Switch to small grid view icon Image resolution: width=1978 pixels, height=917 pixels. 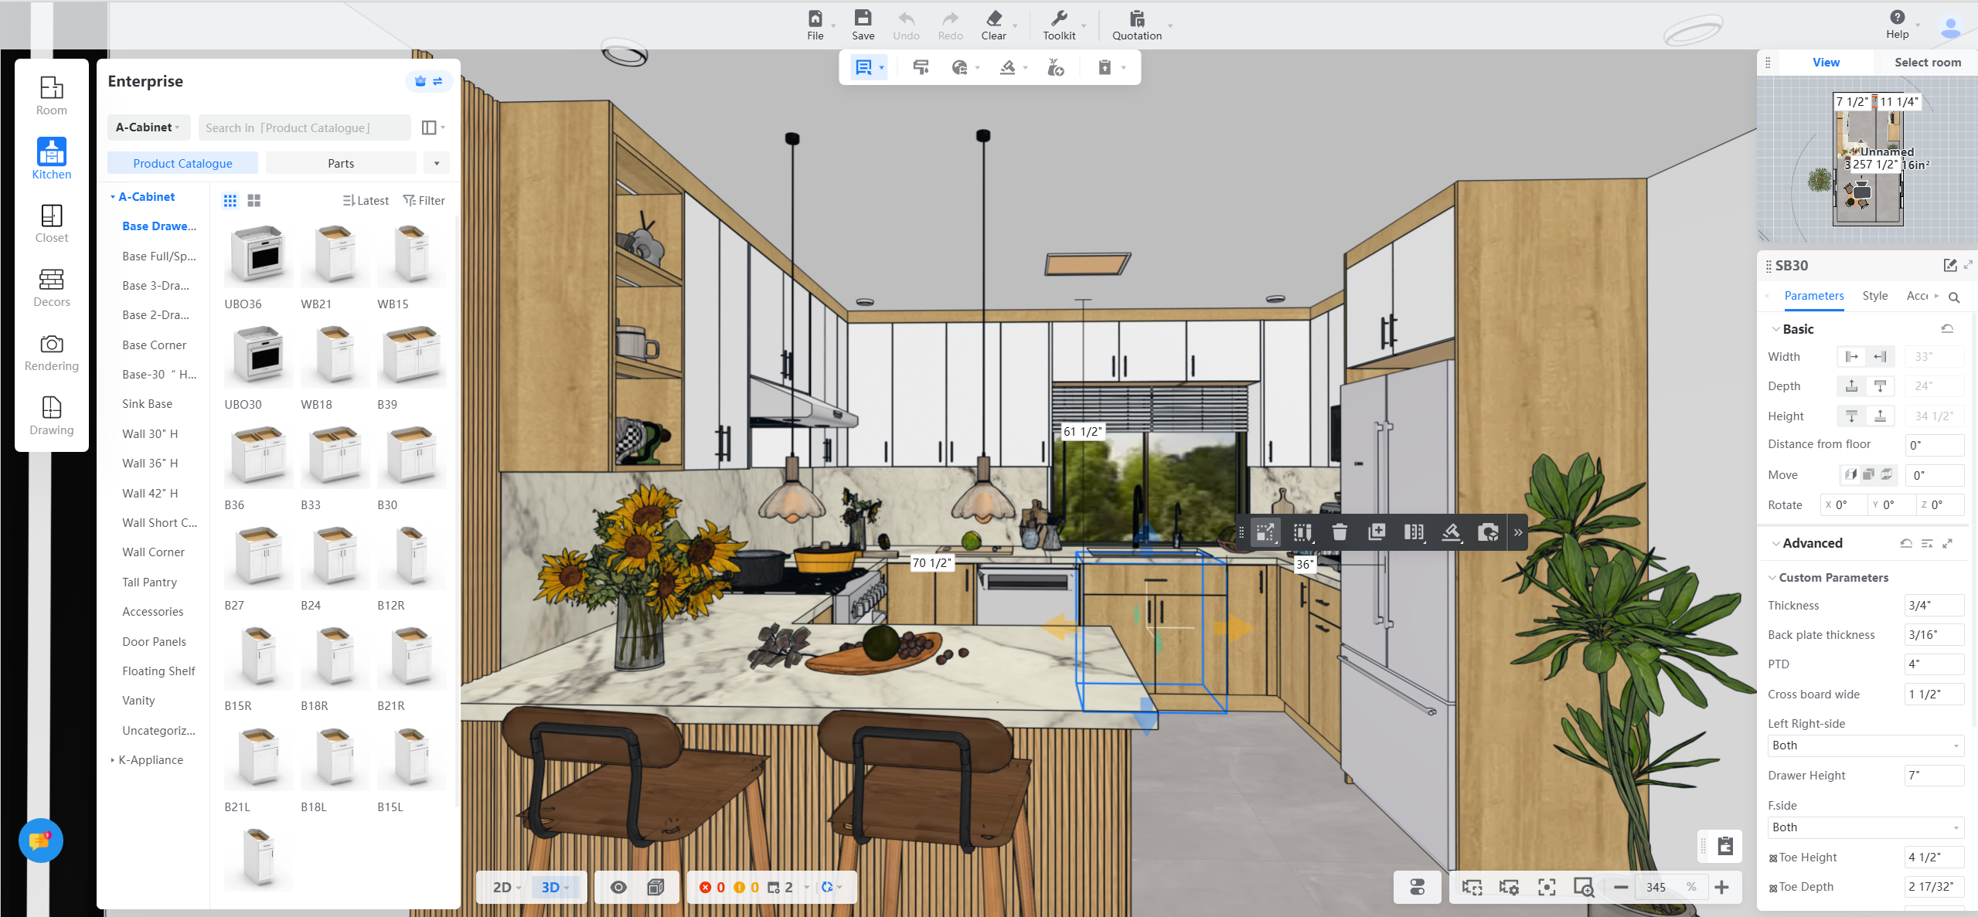230,201
